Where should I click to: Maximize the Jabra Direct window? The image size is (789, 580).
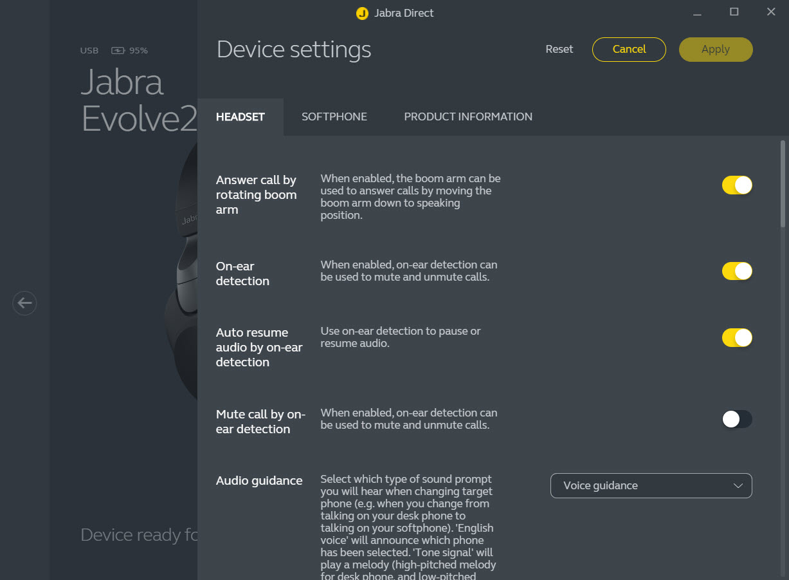[734, 12]
